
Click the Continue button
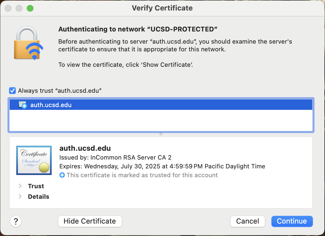(x=292, y=221)
